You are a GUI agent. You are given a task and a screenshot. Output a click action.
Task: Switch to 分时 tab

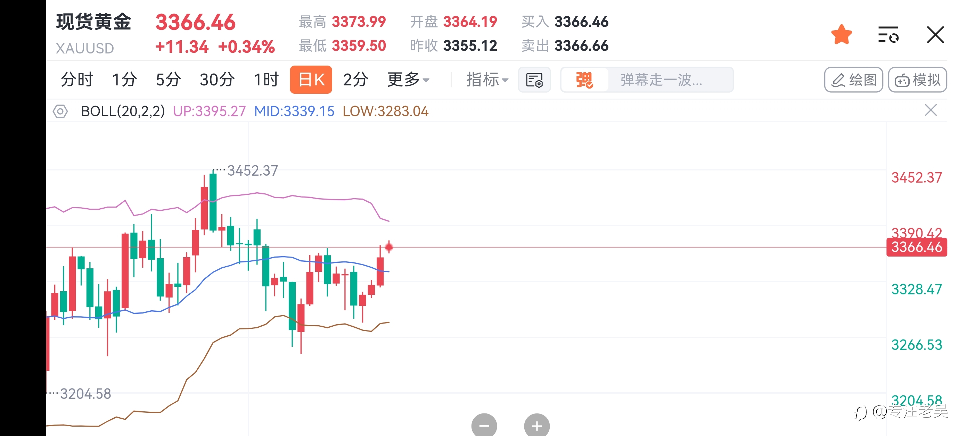click(x=77, y=79)
